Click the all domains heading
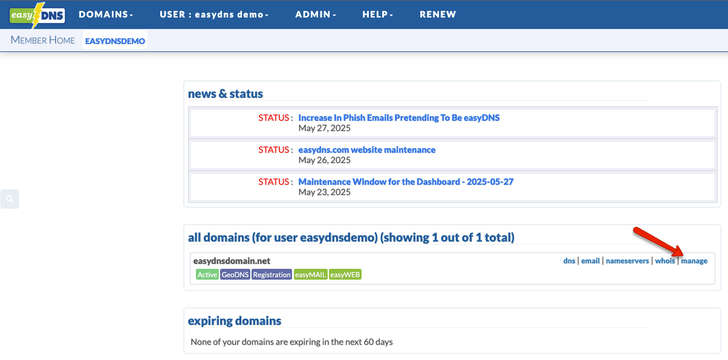 351,237
